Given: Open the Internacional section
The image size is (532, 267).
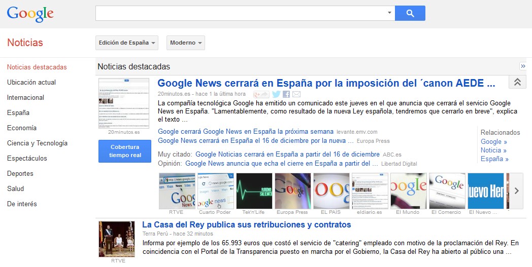Looking at the screenshot, I should tap(25, 98).
